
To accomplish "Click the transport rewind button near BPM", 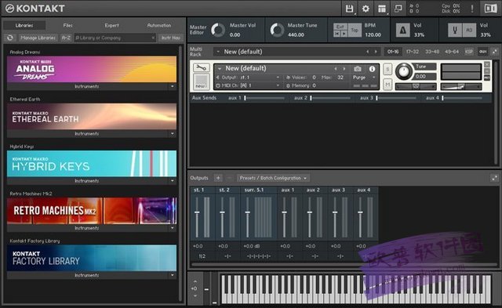I will click(336, 34).
